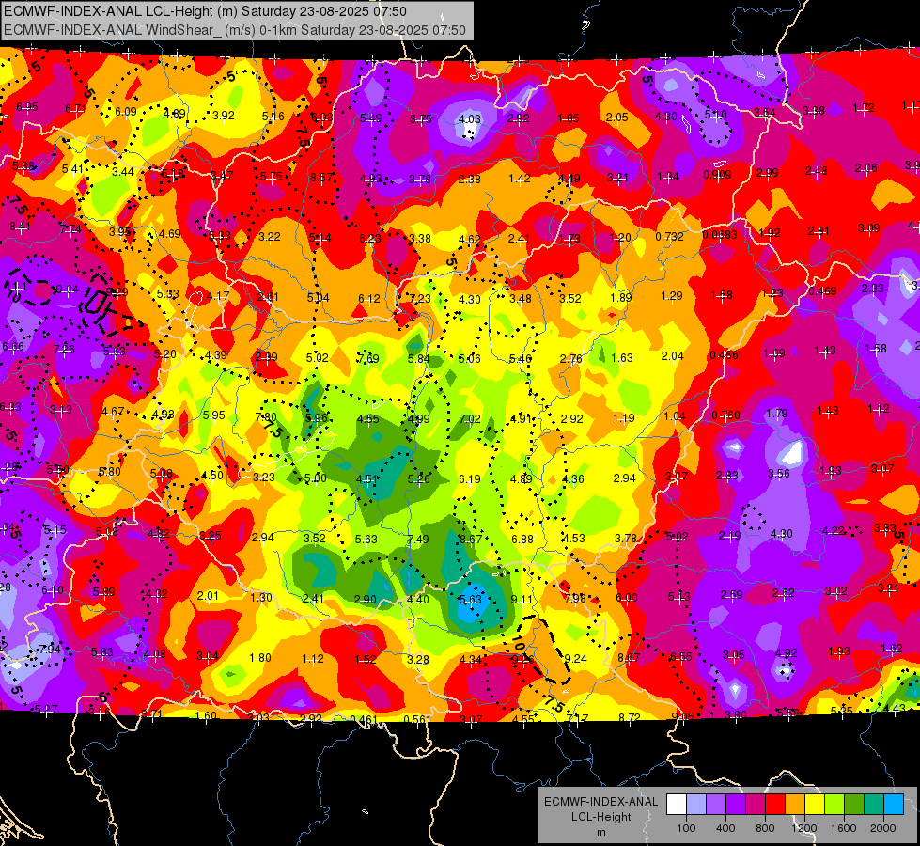This screenshot has height=846, width=920.
Task: Click the wind shear value '6.09'
Action: click(x=126, y=112)
